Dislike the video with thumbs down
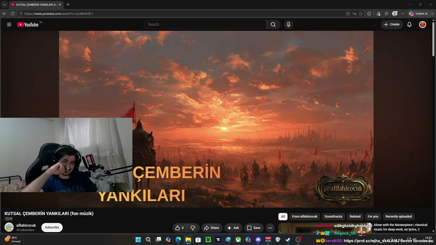Screen dimensions: 436x245 (x=193, y=228)
